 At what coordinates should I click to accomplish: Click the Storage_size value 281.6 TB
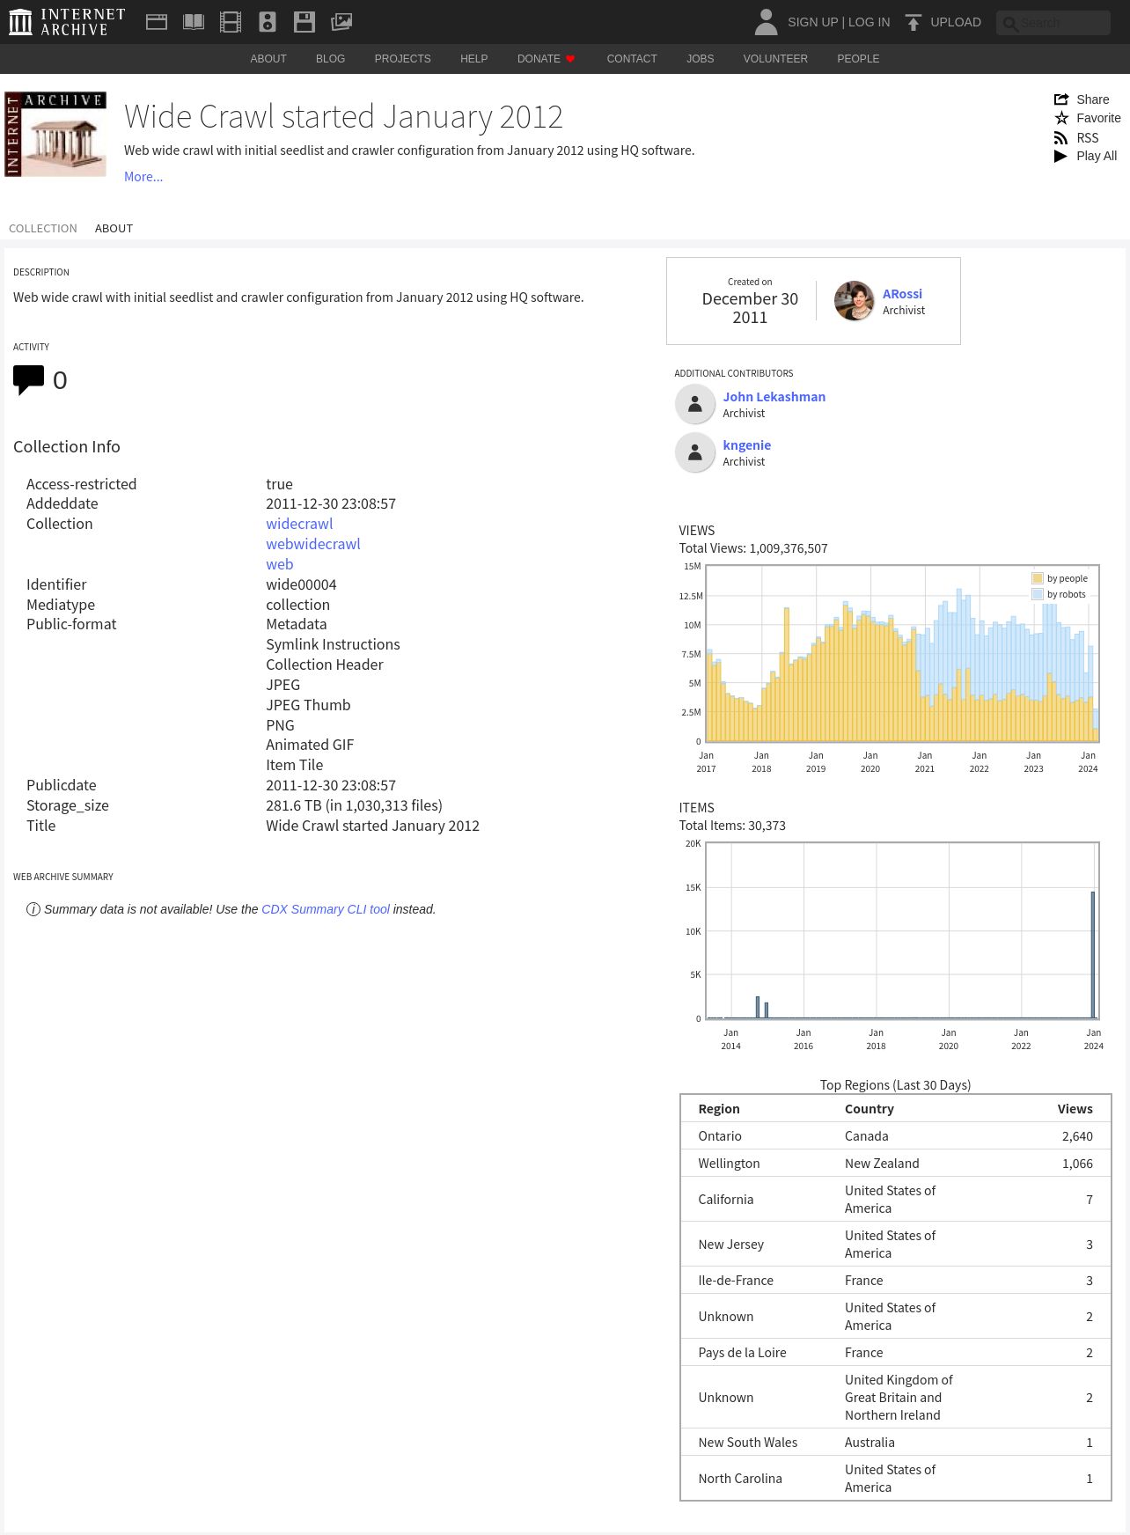click(354, 805)
